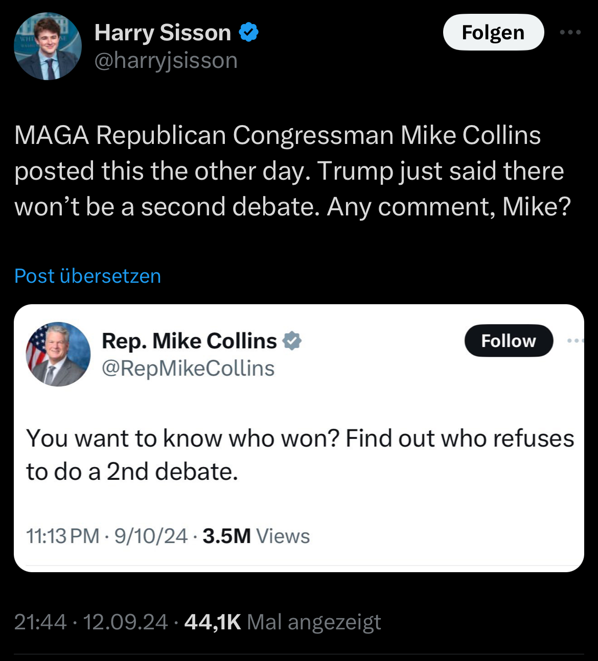The height and width of the screenshot is (661, 598).
Task: Open the more options menu on Harry Sisson's post
Action: pos(570,32)
